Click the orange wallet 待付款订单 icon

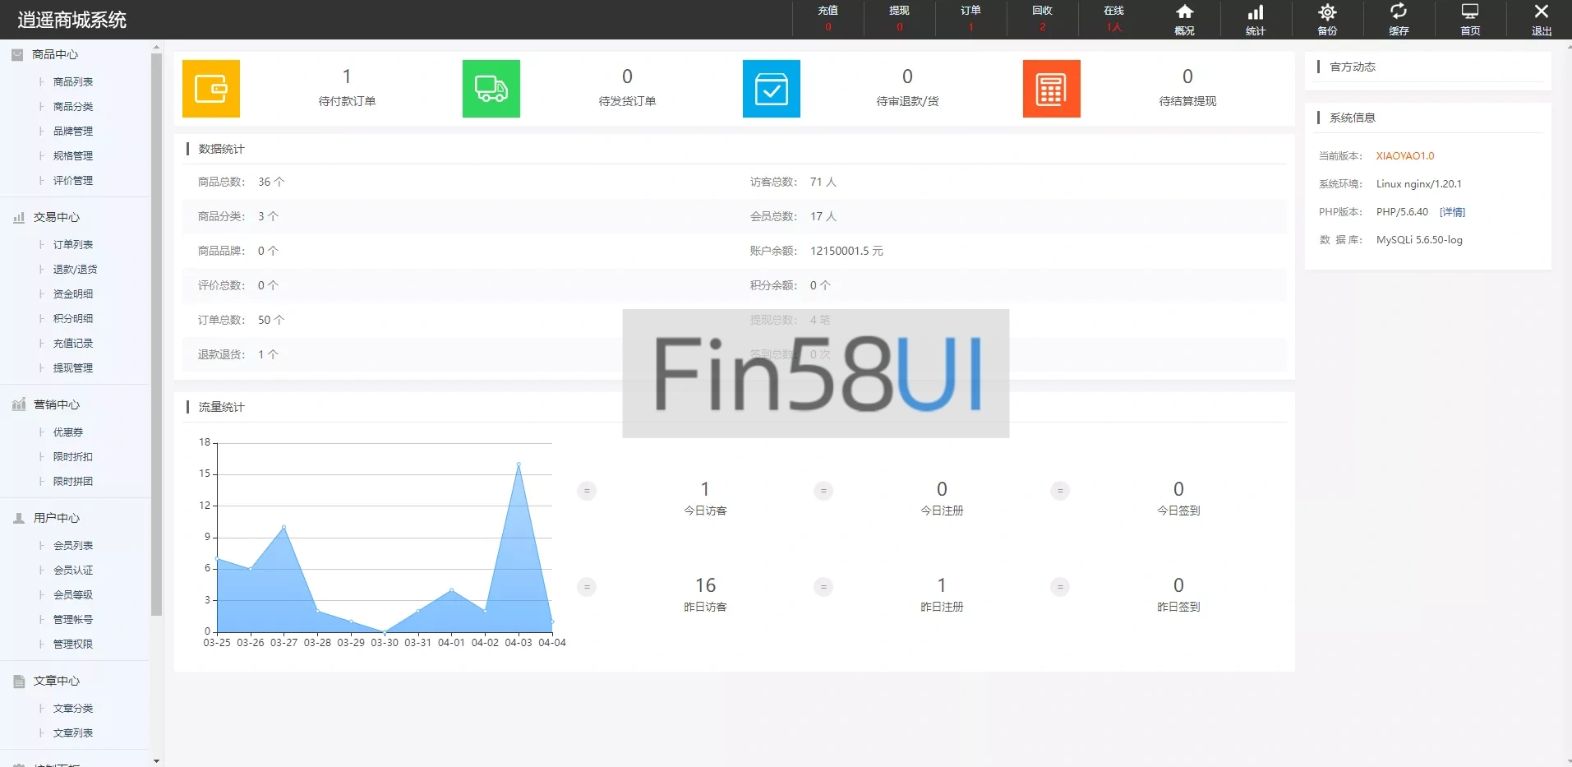[x=211, y=89]
